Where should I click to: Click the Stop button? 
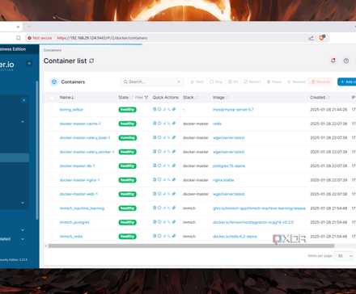(216, 82)
